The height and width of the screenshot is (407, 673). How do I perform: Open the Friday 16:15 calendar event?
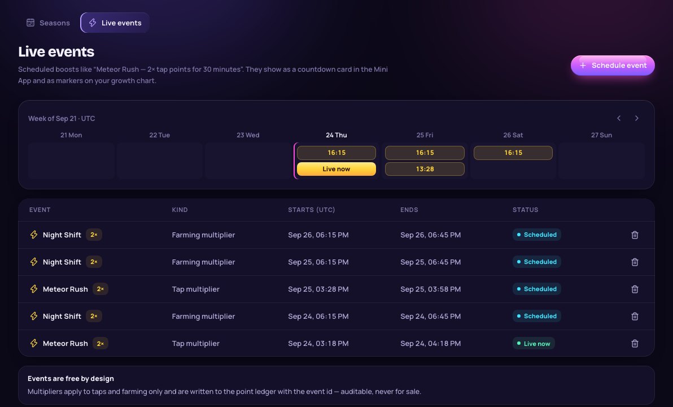(425, 153)
